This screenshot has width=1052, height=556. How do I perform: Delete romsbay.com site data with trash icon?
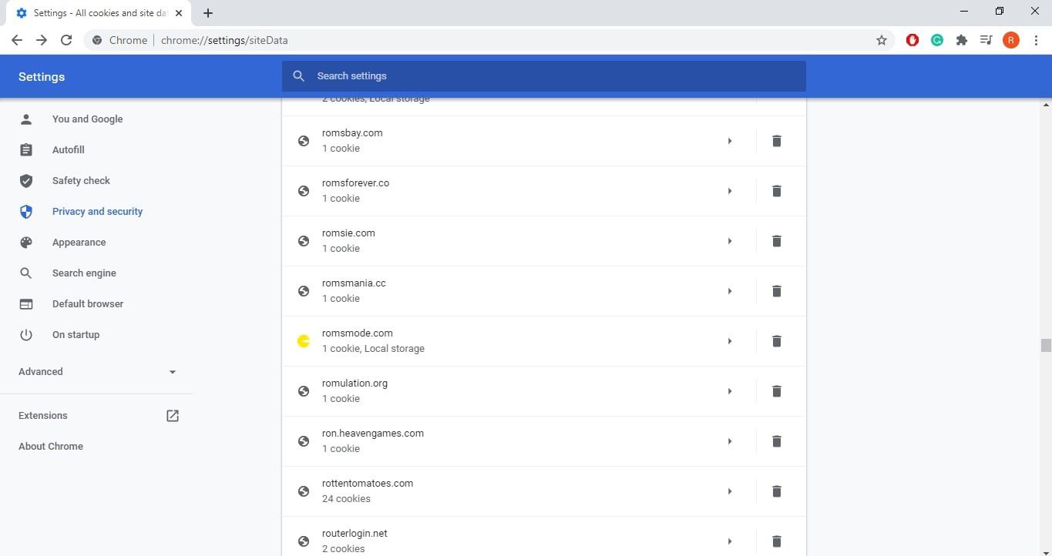777,141
